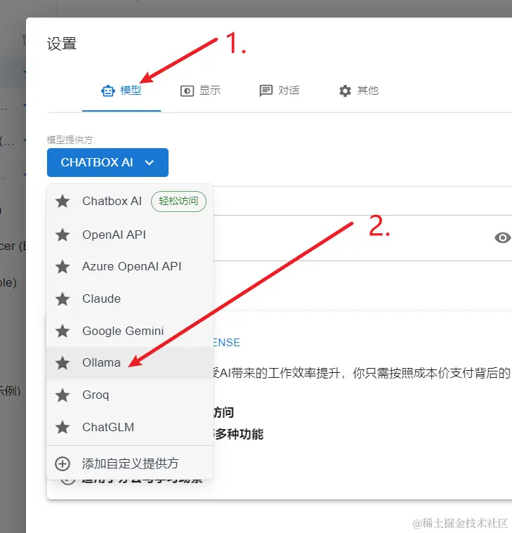Click the plus circle icon for custom provider
512x533 pixels.
[x=63, y=463]
